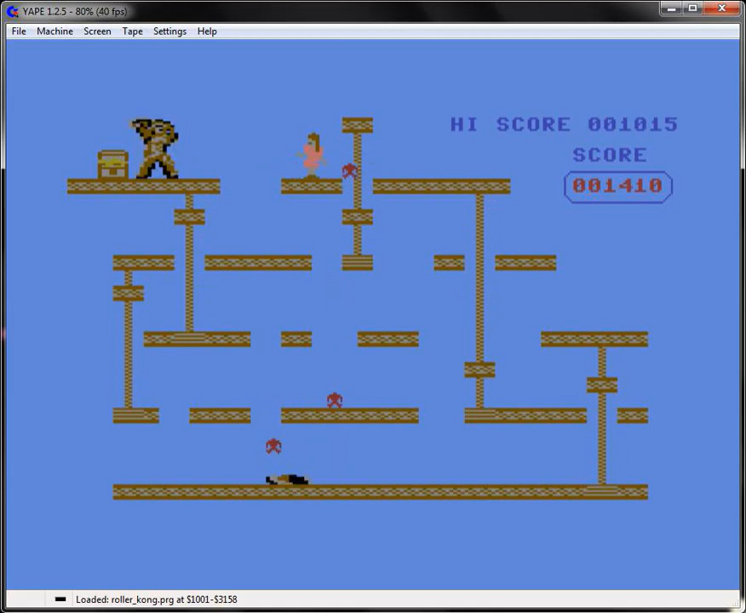Click the red barrel above the fallen player

273,446
